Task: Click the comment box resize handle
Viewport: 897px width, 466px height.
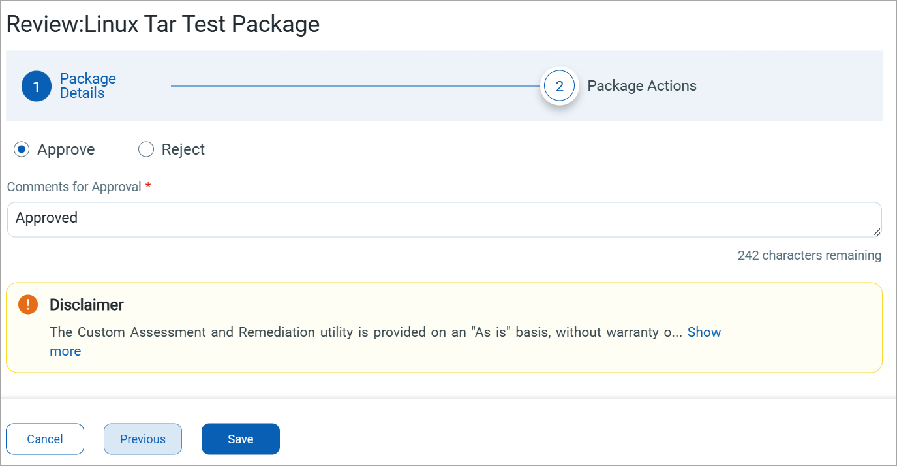Action: (x=876, y=232)
